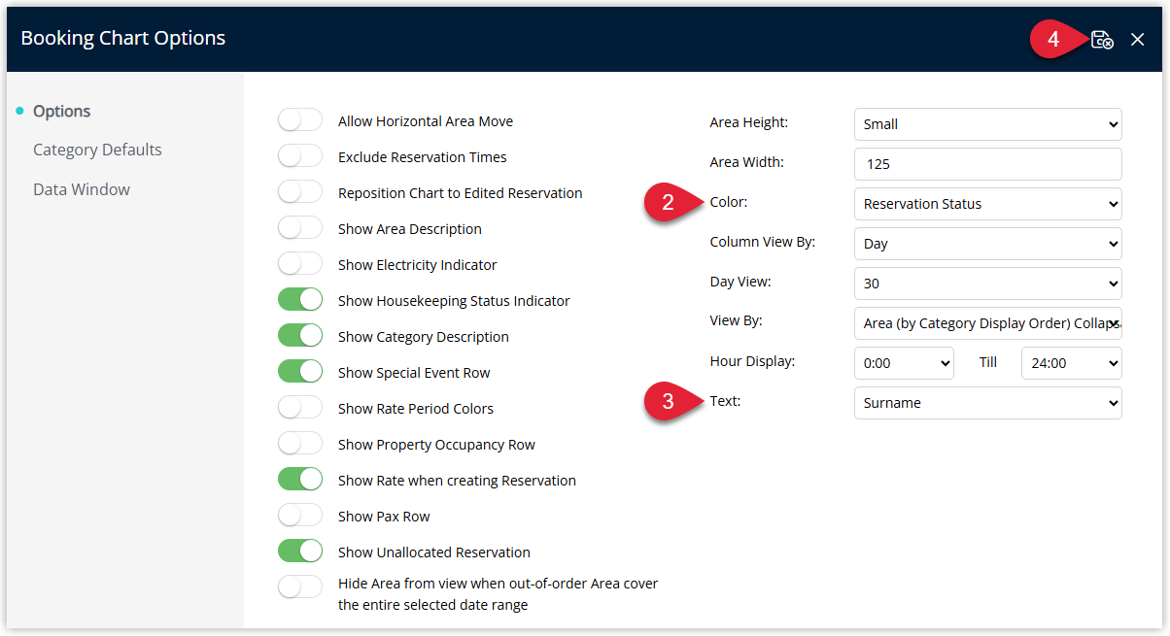Click the Show Pax Row label text
The image size is (1170, 636).
[x=384, y=517]
